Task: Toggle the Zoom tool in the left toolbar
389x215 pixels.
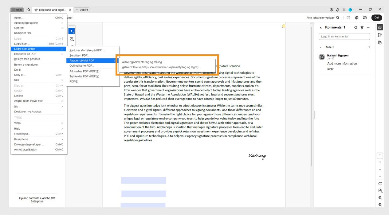Action: tap(72, 39)
